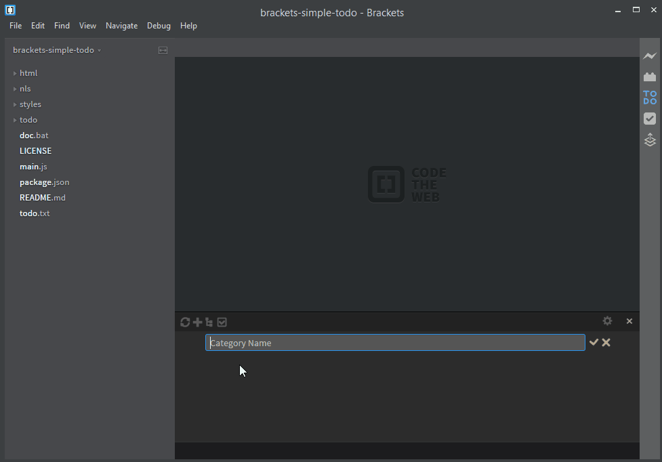Minimize the Brackets window

(x=618, y=10)
